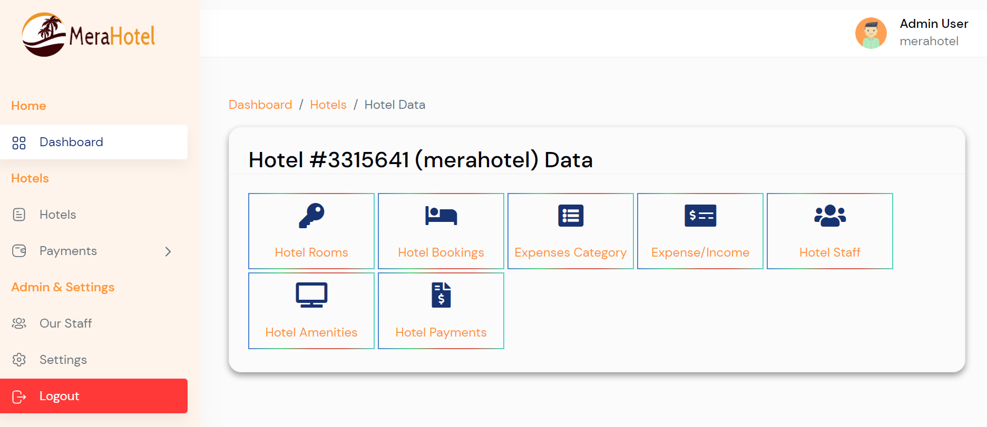Image resolution: width=987 pixels, height=427 pixels.
Task: Open Hotels sidebar menu item
Action: pos(94,215)
